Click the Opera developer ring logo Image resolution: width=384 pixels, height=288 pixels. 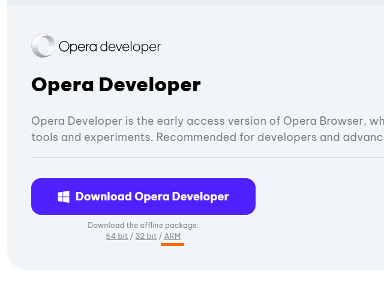(x=43, y=46)
